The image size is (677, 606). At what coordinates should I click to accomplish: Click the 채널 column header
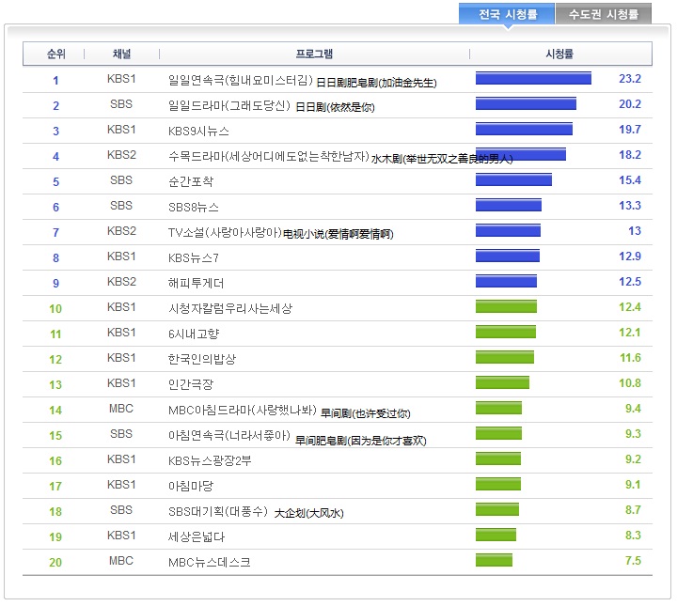pos(121,54)
